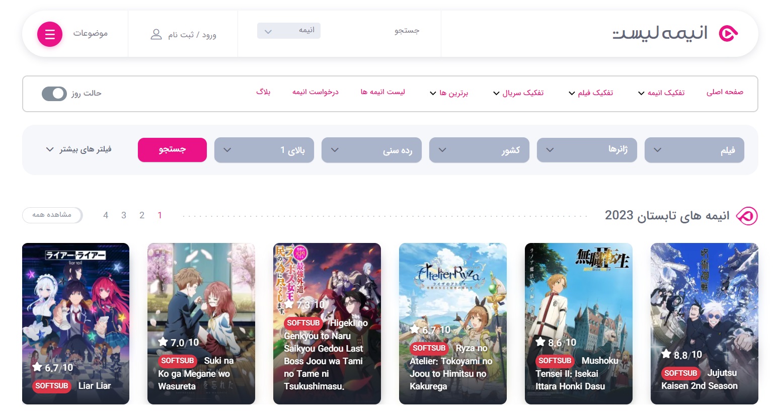Expand فیلتر های بیشتر more filters
This screenshot has height=414, width=776.
tap(79, 149)
